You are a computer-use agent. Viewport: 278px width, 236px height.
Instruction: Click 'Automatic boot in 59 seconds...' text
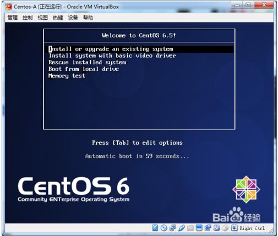pos(137,156)
